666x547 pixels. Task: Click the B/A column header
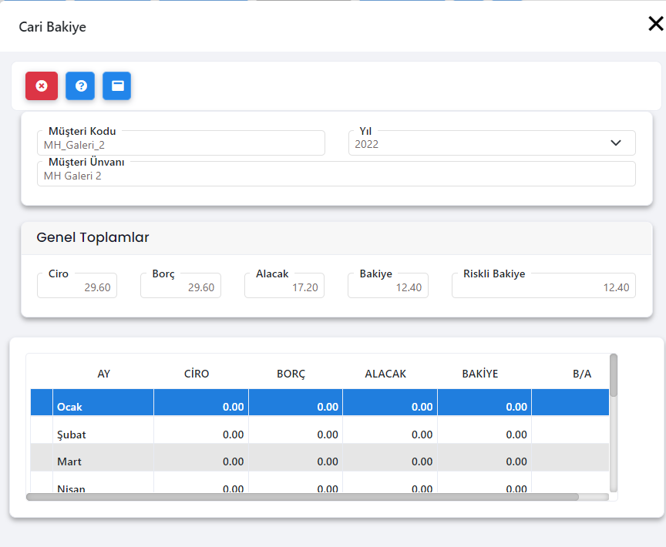pos(581,374)
